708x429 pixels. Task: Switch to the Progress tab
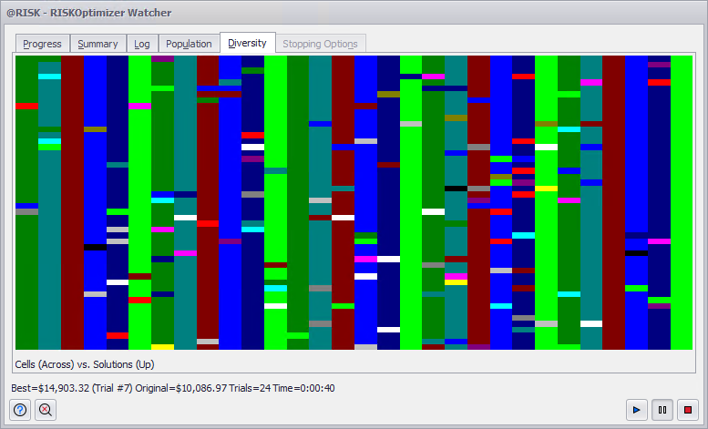coord(42,44)
